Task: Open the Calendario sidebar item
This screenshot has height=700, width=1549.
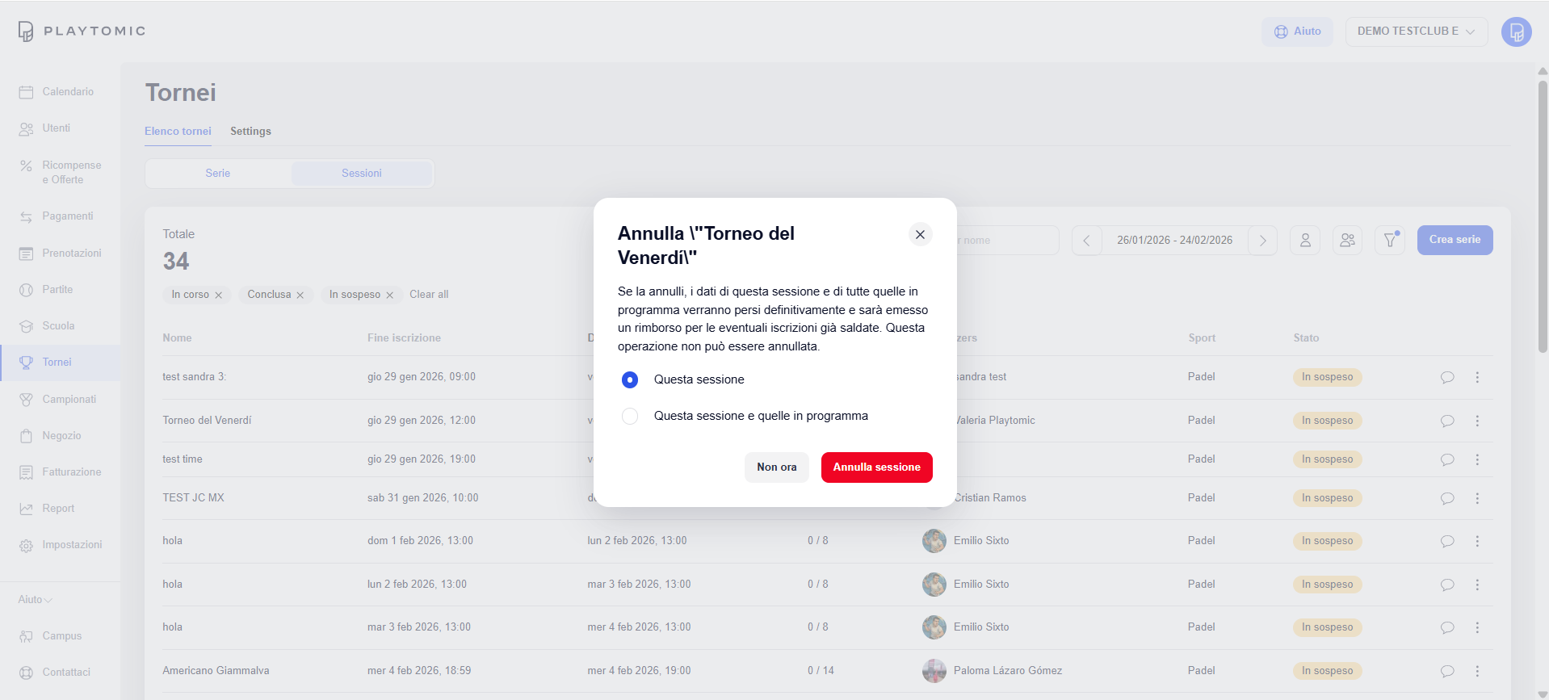Action: [x=68, y=92]
